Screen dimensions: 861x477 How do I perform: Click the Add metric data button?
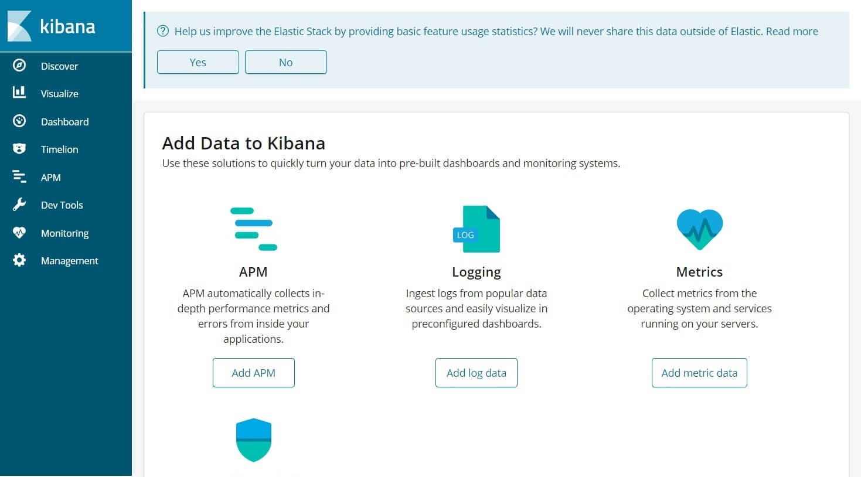[699, 373]
